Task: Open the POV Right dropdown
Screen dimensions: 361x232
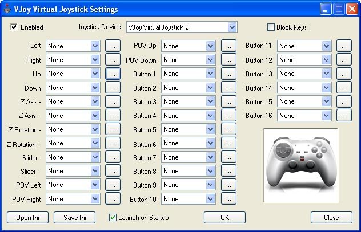Action: click(x=73, y=199)
